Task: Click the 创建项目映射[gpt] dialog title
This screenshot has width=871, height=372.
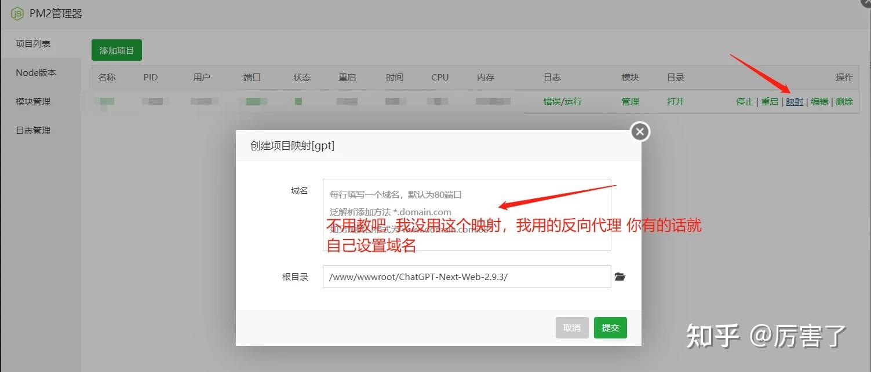Action: [292, 146]
